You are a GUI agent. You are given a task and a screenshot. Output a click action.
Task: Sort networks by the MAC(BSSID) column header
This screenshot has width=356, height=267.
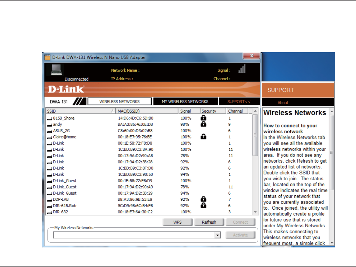pyautogui.click(x=147, y=111)
